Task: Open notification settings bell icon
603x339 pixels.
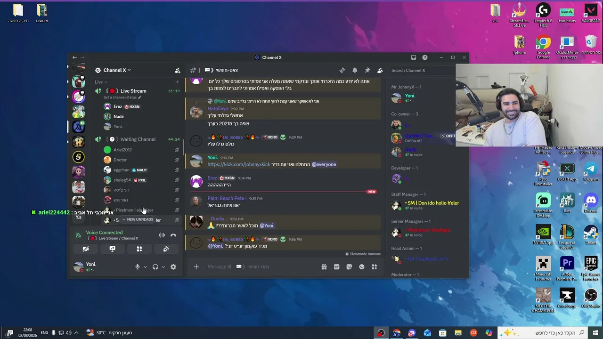Action: 355,70
